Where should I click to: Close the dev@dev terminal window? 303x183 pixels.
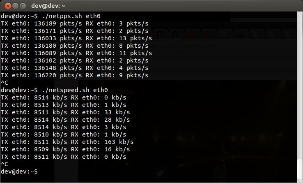(8, 6)
